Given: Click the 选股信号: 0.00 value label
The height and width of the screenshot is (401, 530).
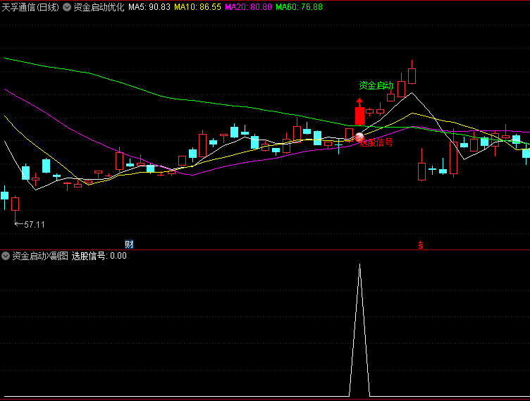Looking at the screenshot, I should point(99,256).
